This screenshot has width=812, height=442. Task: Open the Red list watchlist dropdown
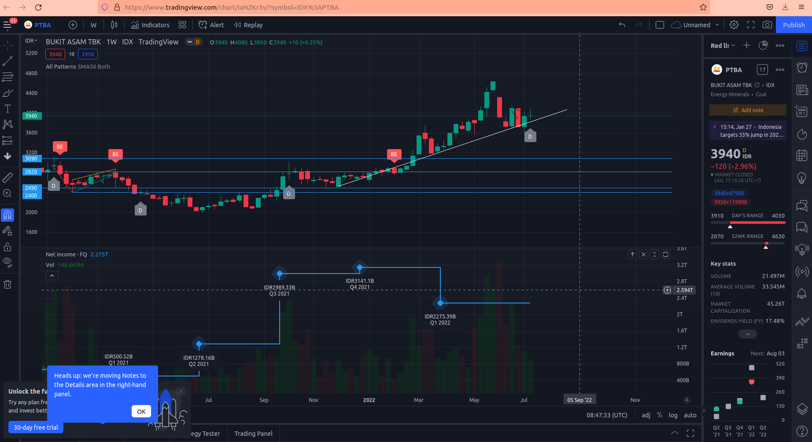pos(723,46)
